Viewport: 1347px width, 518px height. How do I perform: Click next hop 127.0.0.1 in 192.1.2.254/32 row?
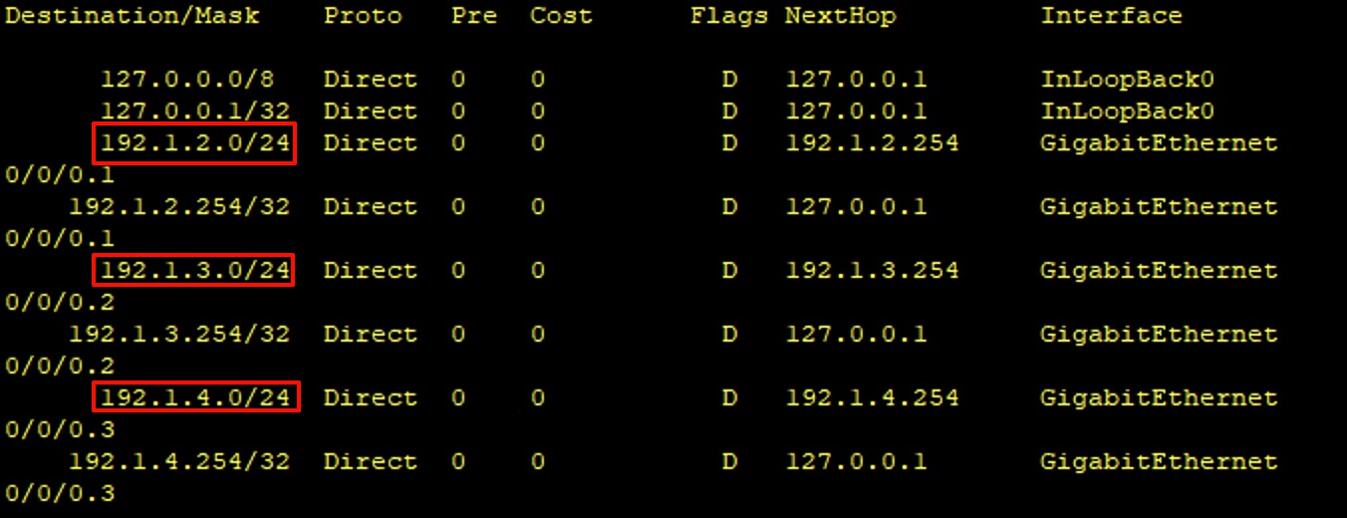(857, 207)
